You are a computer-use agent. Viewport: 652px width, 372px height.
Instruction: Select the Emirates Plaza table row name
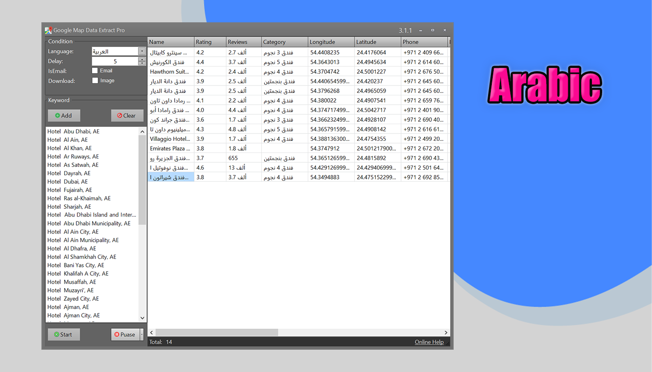pos(170,148)
